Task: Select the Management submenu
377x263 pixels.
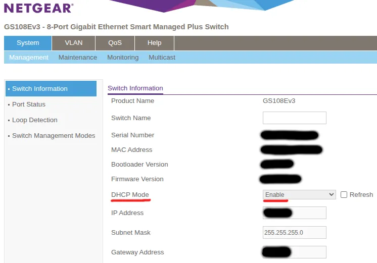Action: [29, 58]
